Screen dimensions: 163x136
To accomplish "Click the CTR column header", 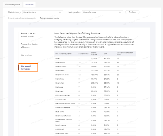I will click(x=105, y=54).
